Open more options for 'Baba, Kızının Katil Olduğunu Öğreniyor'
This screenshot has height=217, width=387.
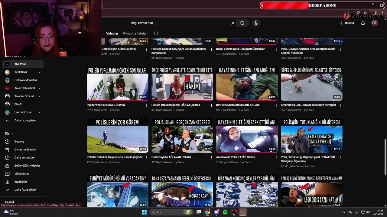tap(276, 49)
